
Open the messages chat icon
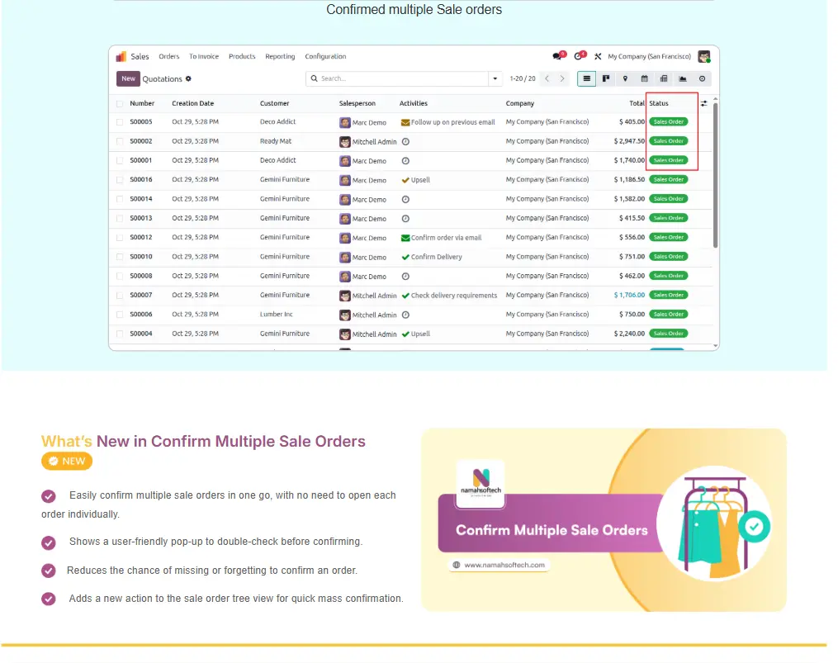pos(557,57)
